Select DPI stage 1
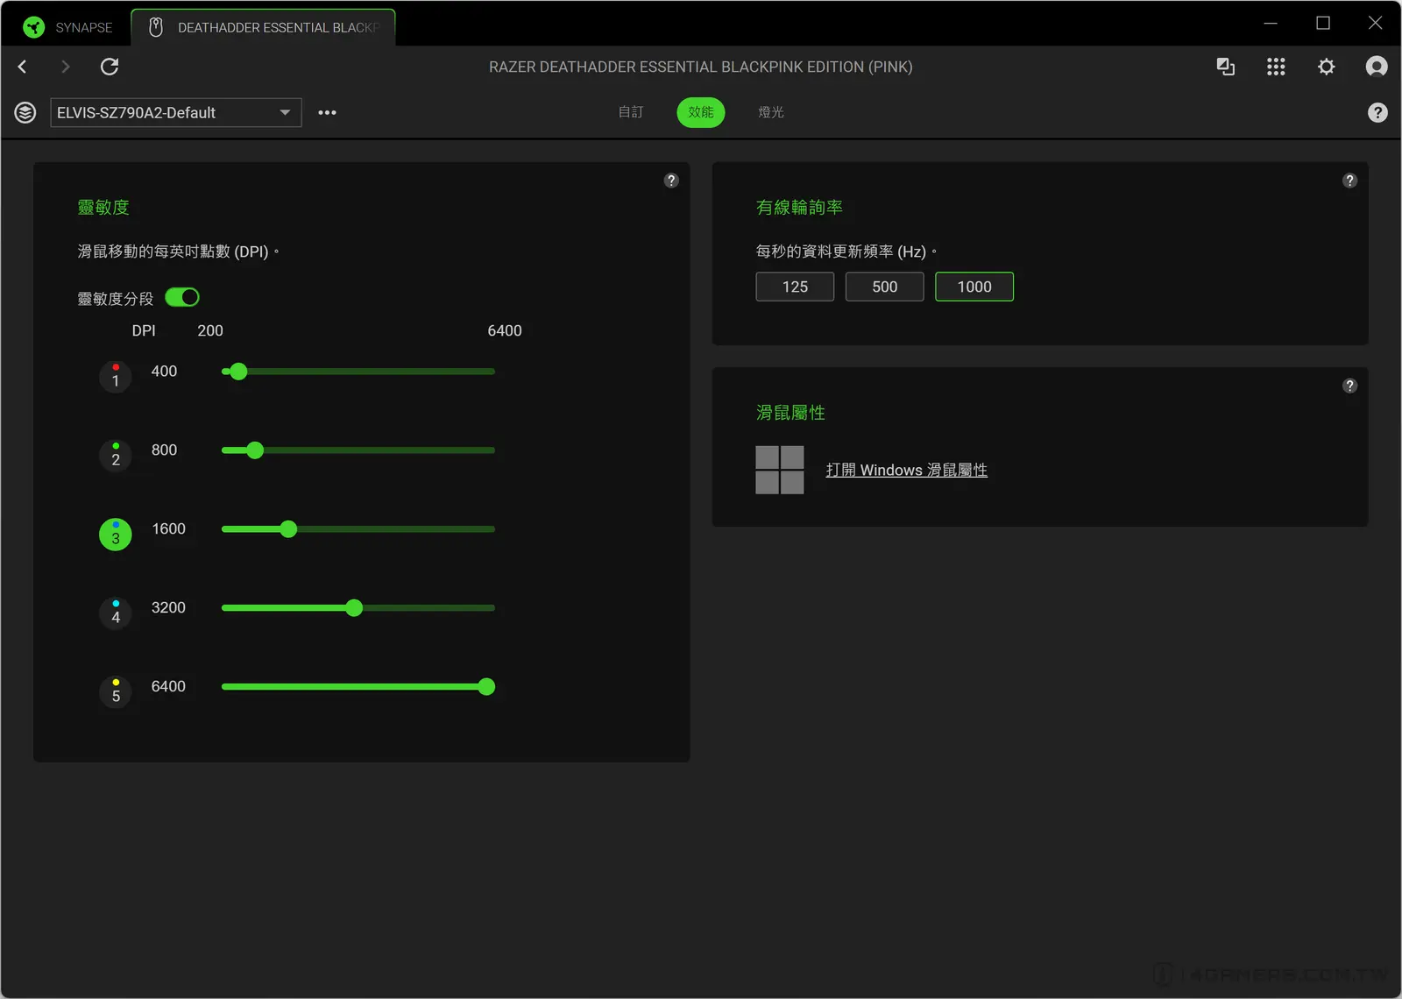 pyautogui.click(x=116, y=377)
